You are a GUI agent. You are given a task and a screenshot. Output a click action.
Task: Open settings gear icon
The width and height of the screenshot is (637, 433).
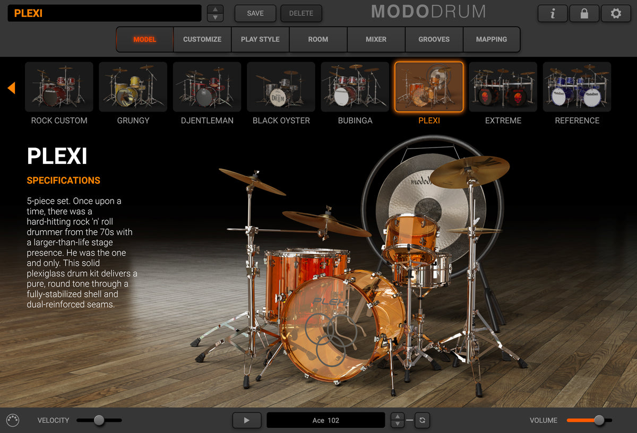616,13
